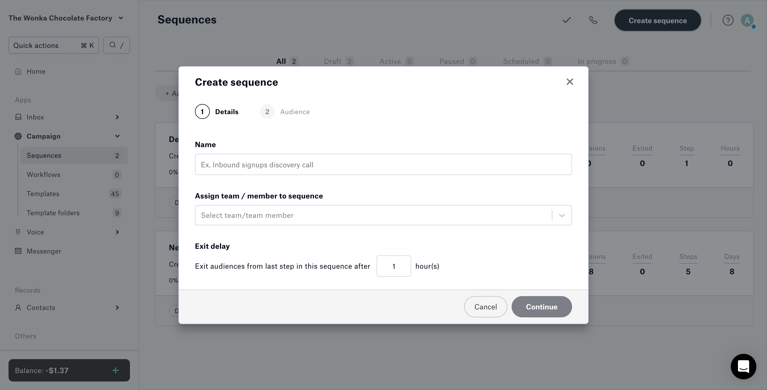Click the Inbox tray icon
767x390 pixels.
pyautogui.click(x=18, y=117)
